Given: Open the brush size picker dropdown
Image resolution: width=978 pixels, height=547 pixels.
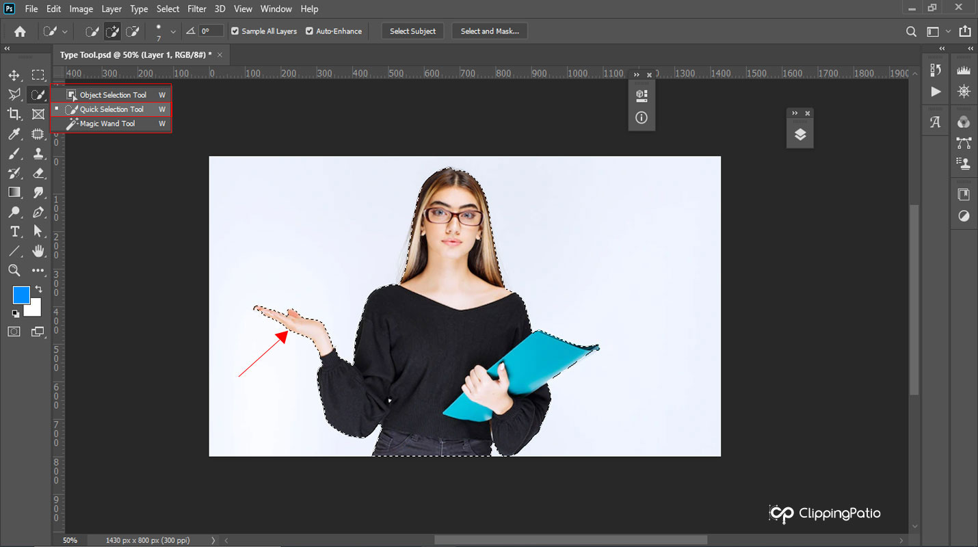Looking at the screenshot, I should pyautogui.click(x=173, y=31).
